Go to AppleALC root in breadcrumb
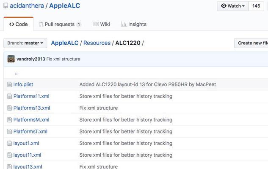This screenshot has width=268, height=169. (x=65, y=43)
